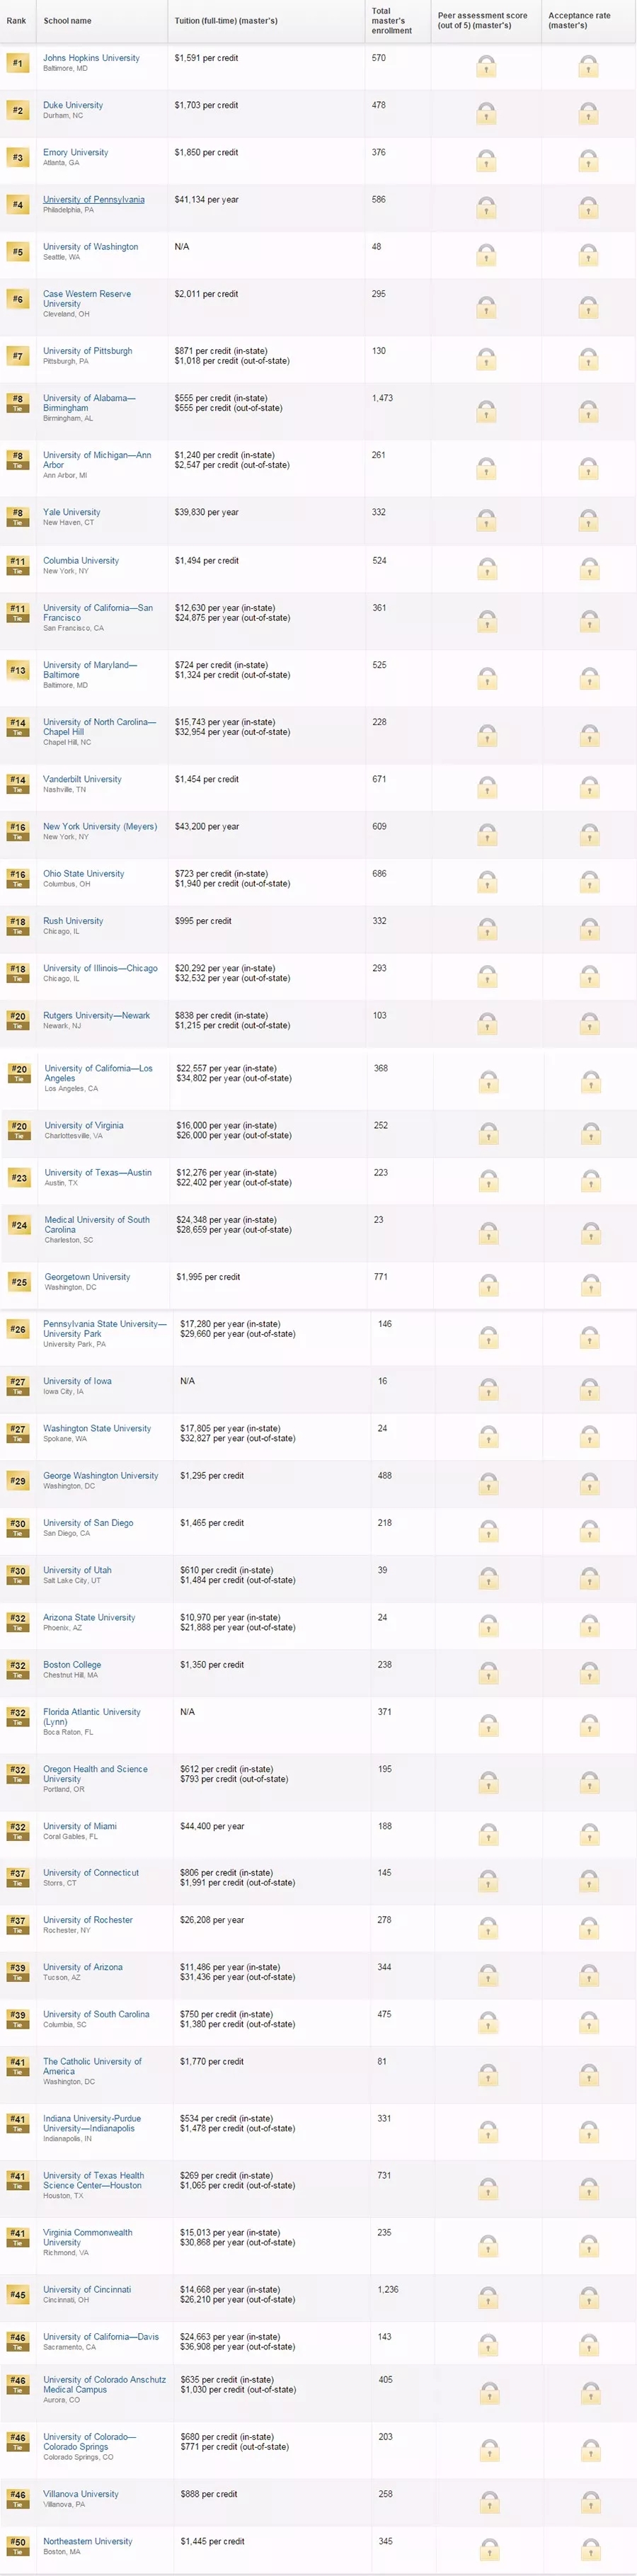Open the Georgetown University link
Screen dimensions: 637x2576
click(x=87, y=1276)
